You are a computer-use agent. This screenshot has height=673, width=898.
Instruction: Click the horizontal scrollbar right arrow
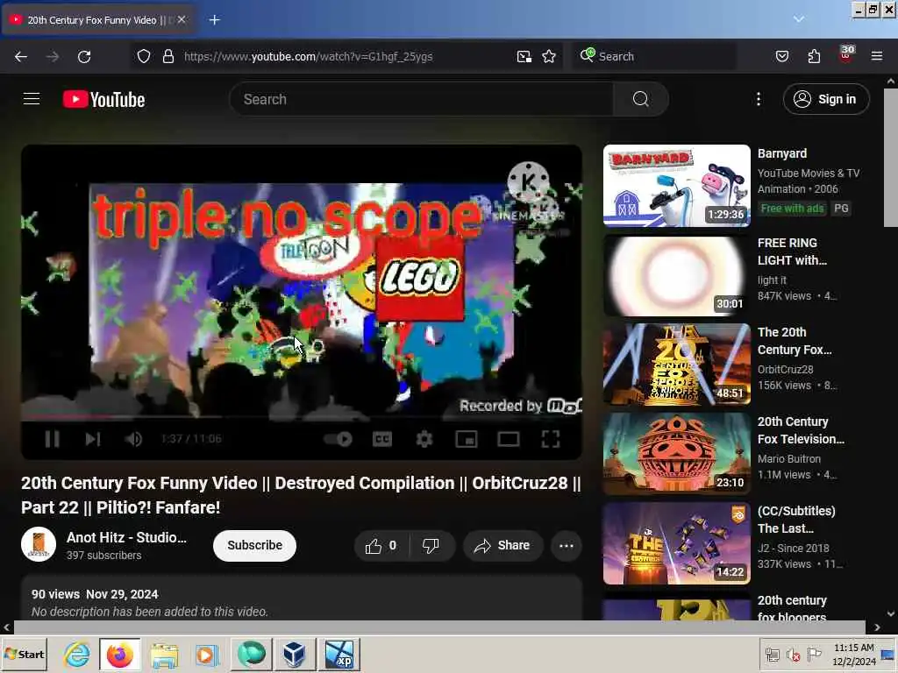(x=877, y=627)
